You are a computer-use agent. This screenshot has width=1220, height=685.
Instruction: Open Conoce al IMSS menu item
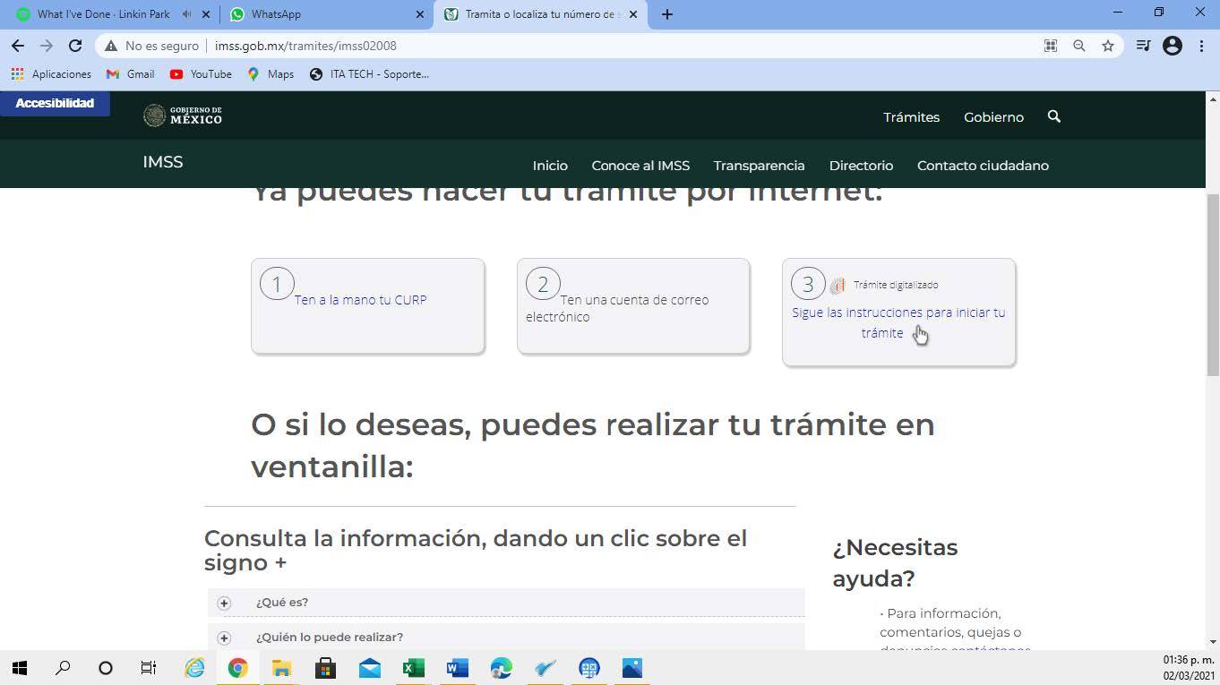point(640,166)
